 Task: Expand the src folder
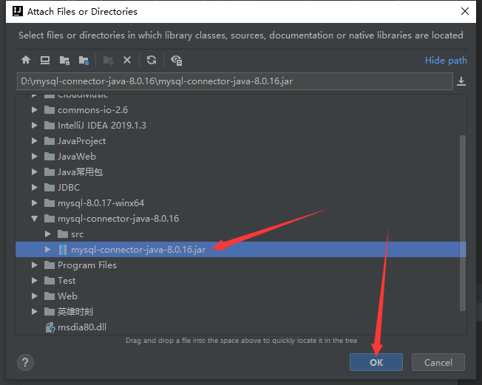coord(47,234)
